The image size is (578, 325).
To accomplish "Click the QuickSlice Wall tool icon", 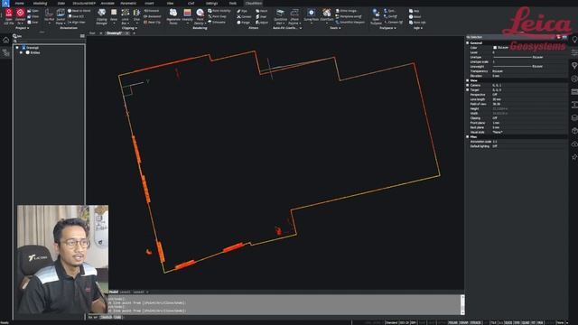I will [280, 14].
